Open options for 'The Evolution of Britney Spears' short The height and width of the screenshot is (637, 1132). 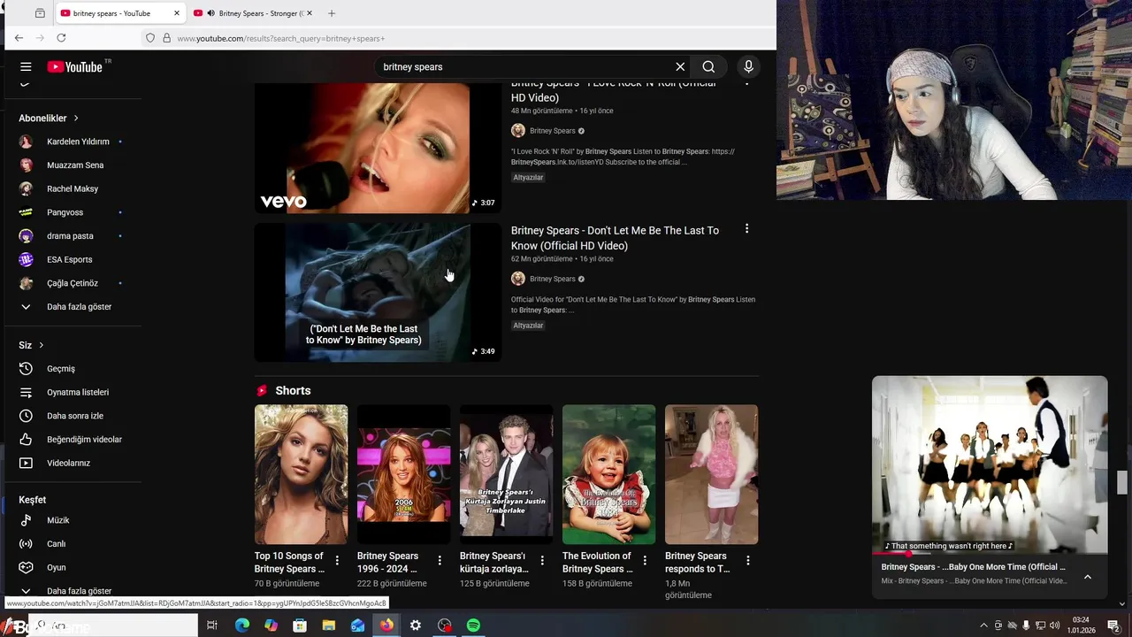(645, 561)
